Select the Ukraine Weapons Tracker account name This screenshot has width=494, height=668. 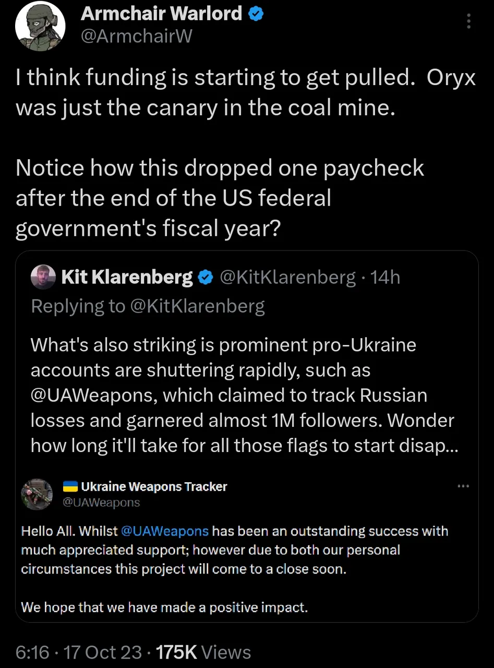[154, 487]
